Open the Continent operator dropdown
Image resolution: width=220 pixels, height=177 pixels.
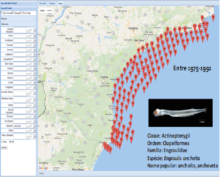35,40
